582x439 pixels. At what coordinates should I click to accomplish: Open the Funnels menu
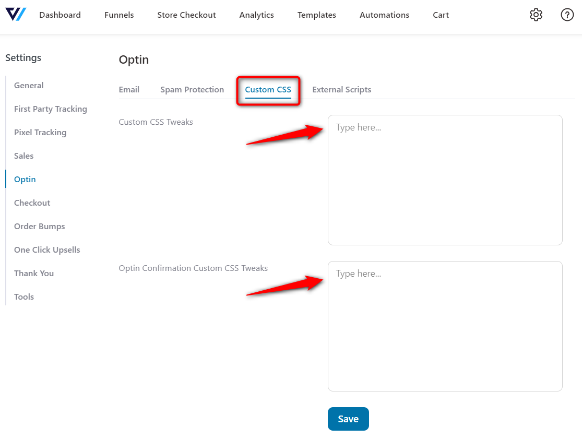point(118,15)
